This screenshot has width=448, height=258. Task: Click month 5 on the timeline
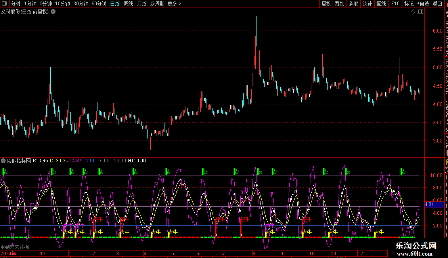coord(172,253)
